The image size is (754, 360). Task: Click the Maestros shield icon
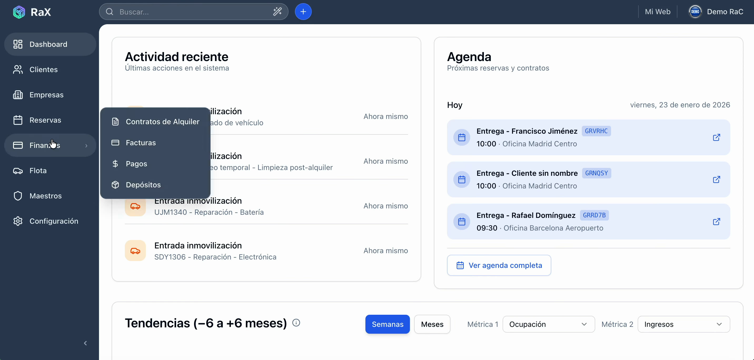coord(18,196)
